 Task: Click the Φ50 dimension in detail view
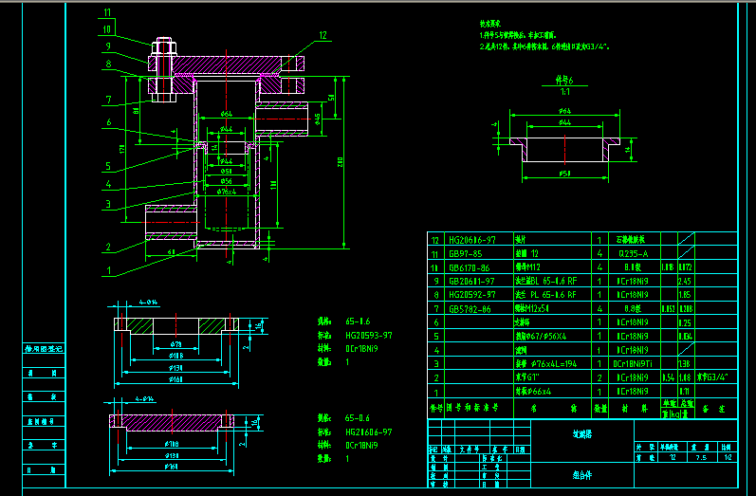[565, 174]
